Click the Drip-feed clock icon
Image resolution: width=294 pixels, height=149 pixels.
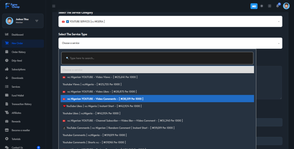(7, 60)
